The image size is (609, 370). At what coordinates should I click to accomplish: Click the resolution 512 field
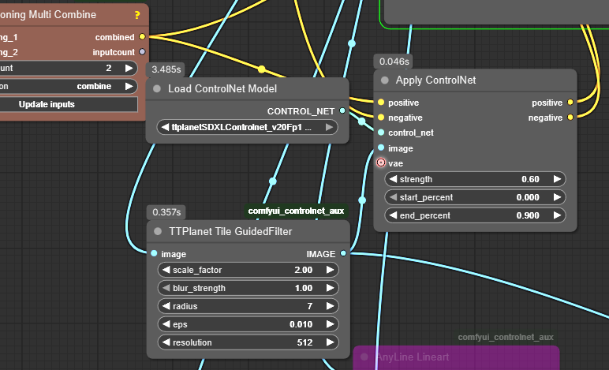[248, 342]
